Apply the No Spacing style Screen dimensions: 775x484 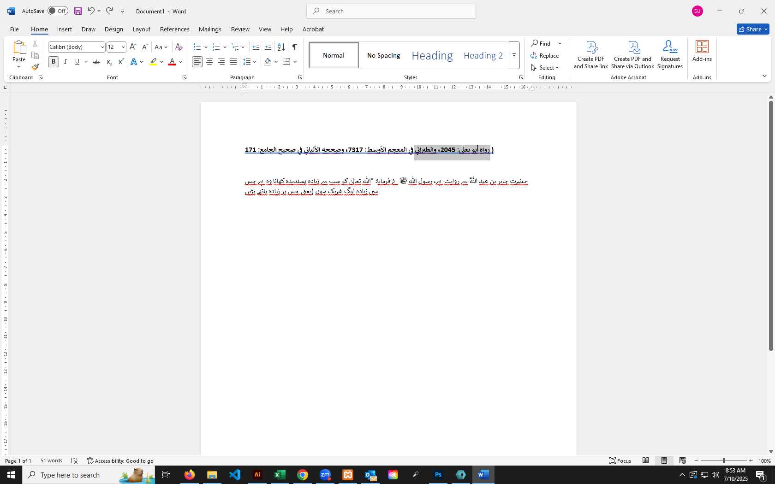384,55
